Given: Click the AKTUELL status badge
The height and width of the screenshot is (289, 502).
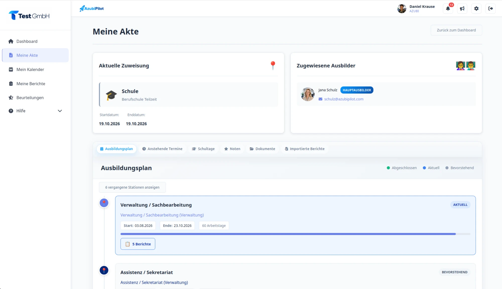Looking at the screenshot, I should 460,205.
